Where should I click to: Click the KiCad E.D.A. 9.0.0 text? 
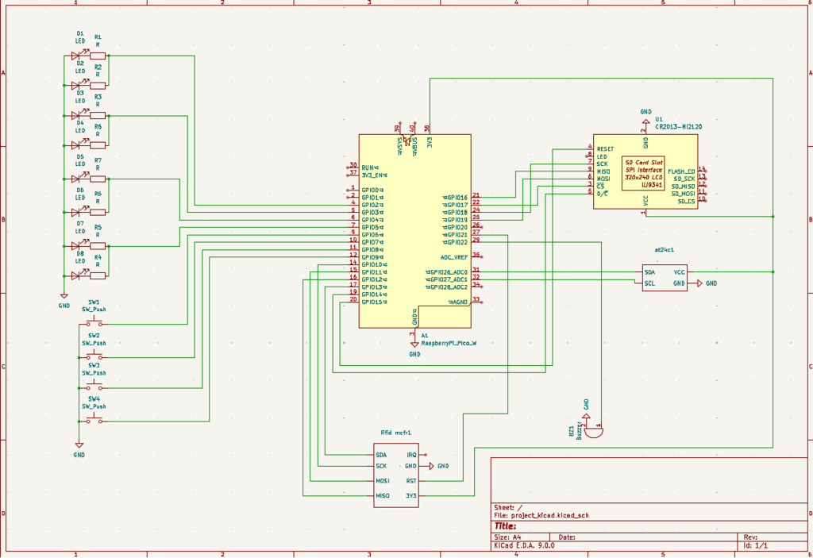click(524, 545)
